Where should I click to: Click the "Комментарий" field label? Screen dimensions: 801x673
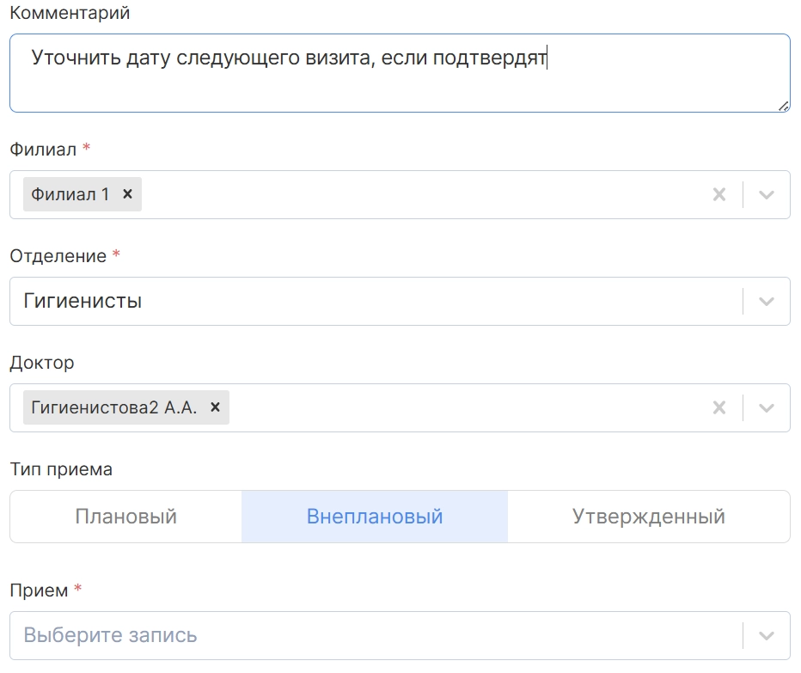[70, 13]
